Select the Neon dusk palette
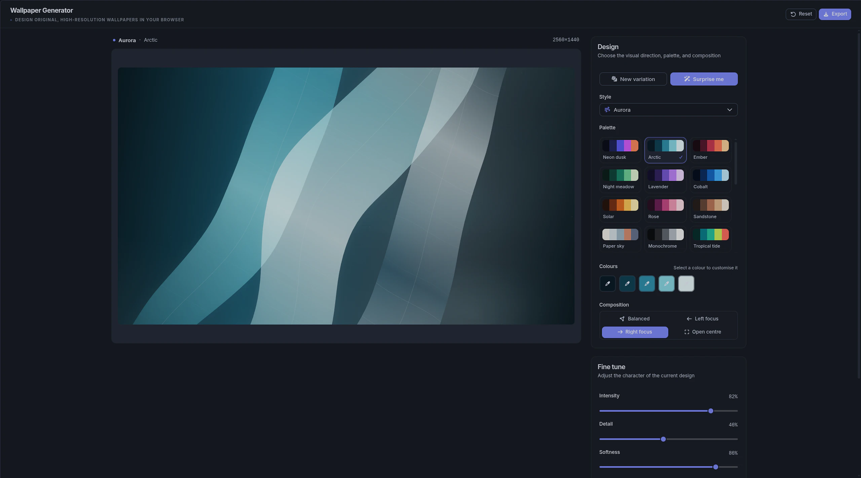The width and height of the screenshot is (861, 478). click(x=620, y=150)
